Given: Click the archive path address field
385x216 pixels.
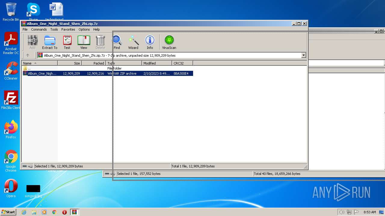Looking at the screenshot, I should tap(171, 55).
